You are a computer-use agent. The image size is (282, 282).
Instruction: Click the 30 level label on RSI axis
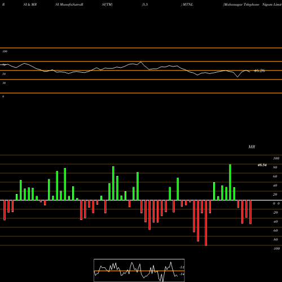click(4, 83)
